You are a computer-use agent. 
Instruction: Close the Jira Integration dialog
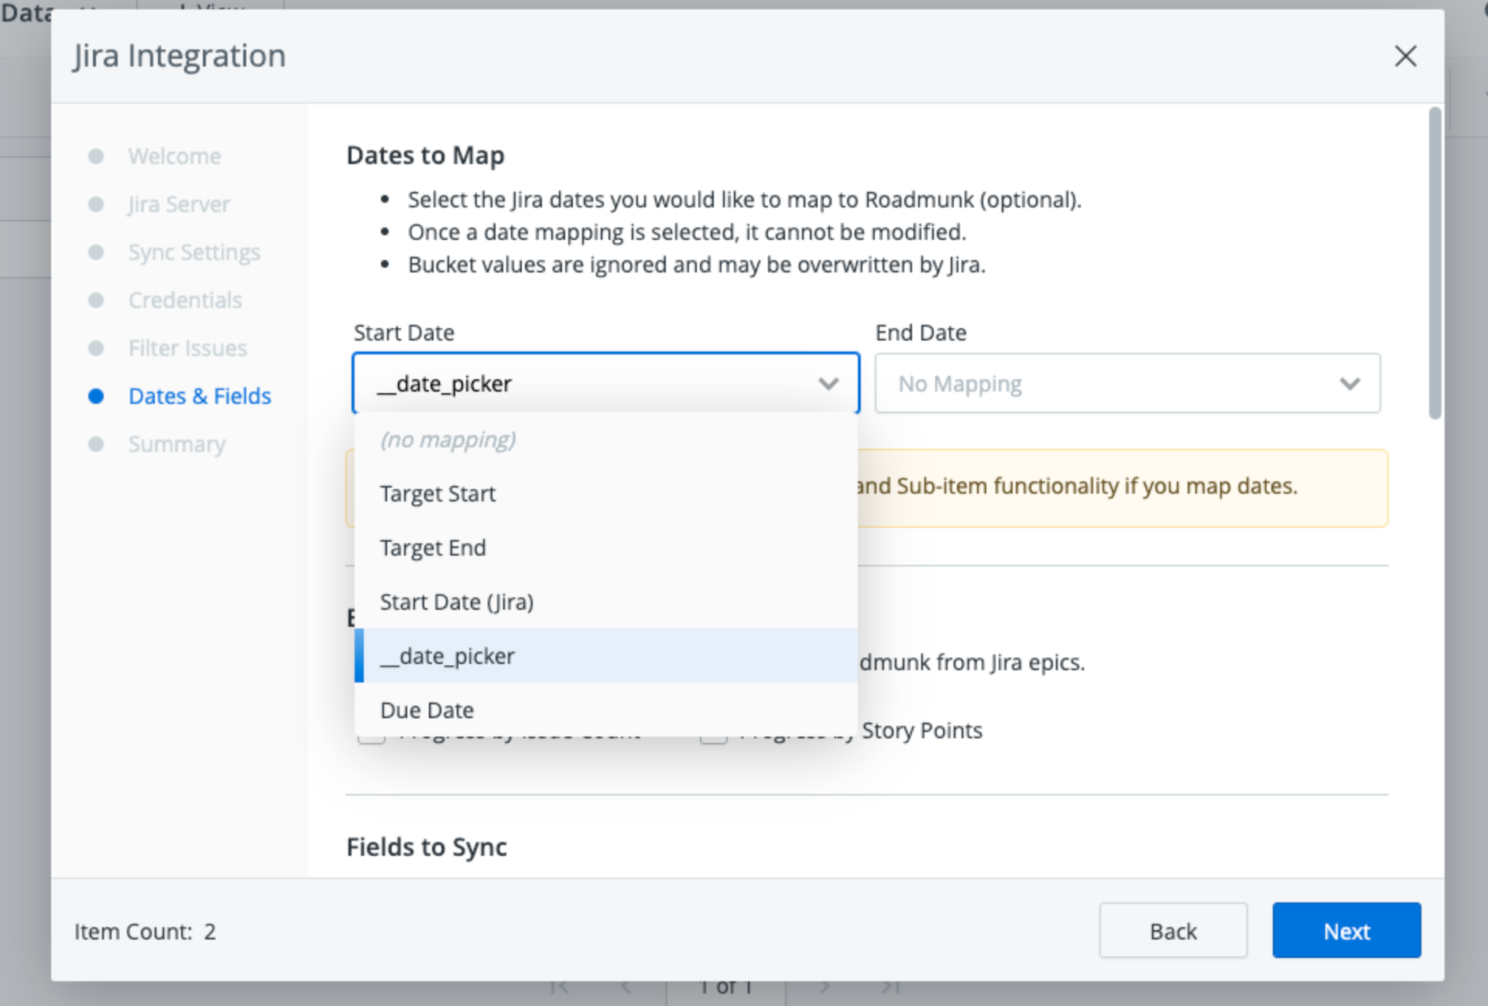point(1405,56)
